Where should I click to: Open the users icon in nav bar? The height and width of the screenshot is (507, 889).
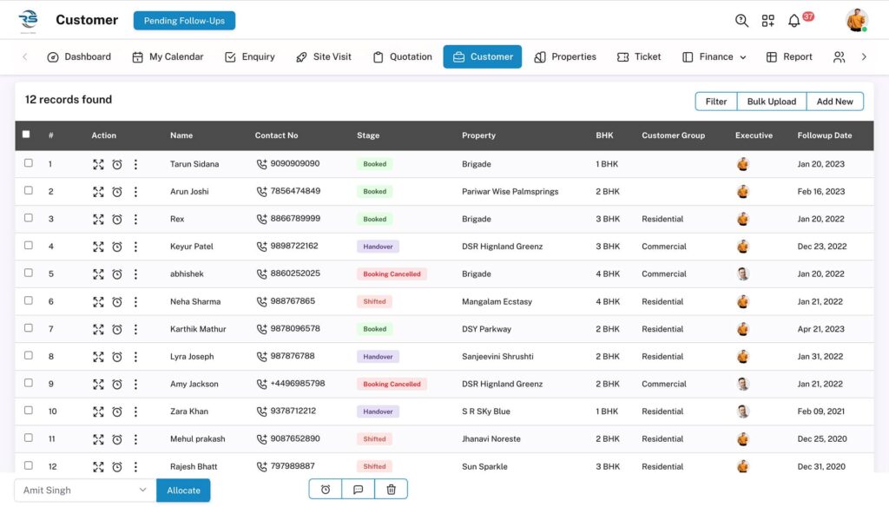click(840, 56)
